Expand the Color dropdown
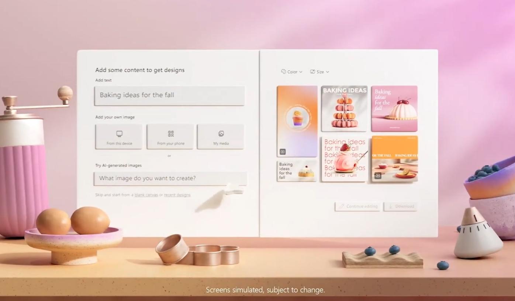This screenshot has width=515, height=301. (301, 71)
